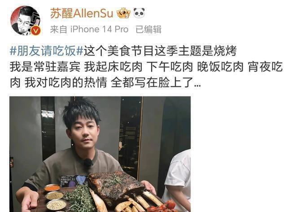The image size is (287, 212).
Task: Open 苏醒AllenSu's profile avatar
Action: [x=26, y=21]
